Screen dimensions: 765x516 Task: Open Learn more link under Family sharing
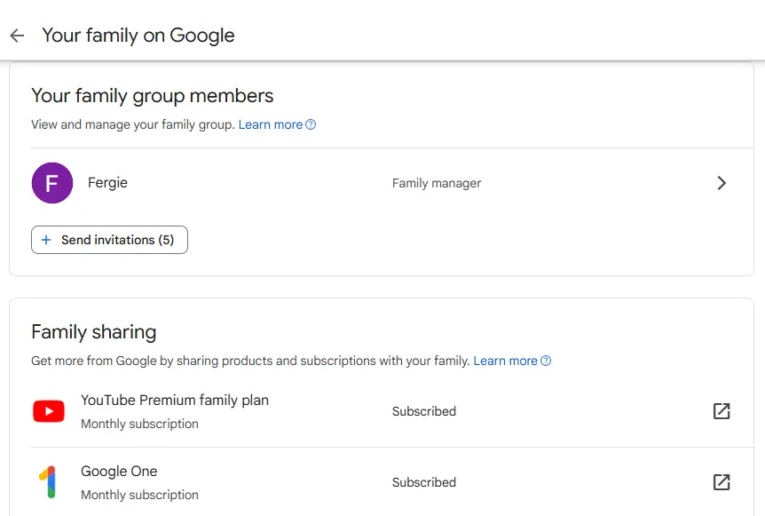(x=506, y=361)
